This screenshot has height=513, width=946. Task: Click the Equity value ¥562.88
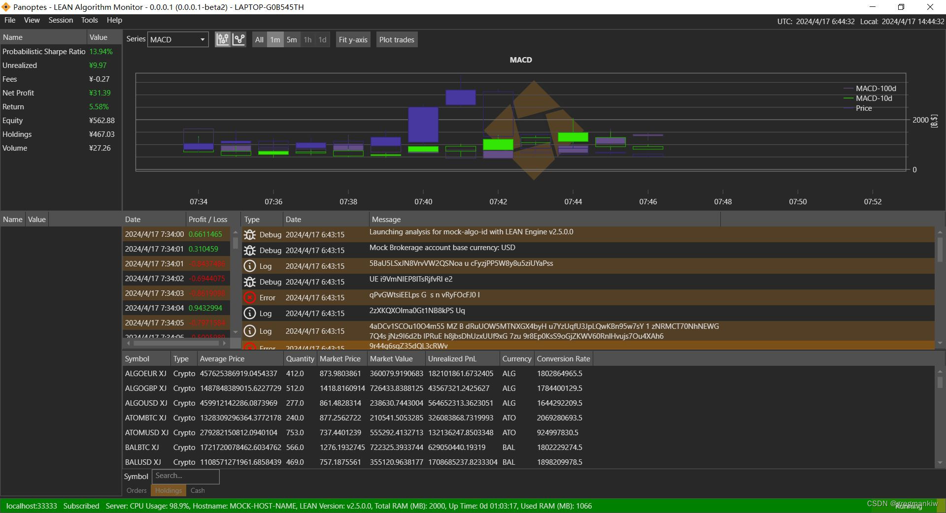pos(102,121)
